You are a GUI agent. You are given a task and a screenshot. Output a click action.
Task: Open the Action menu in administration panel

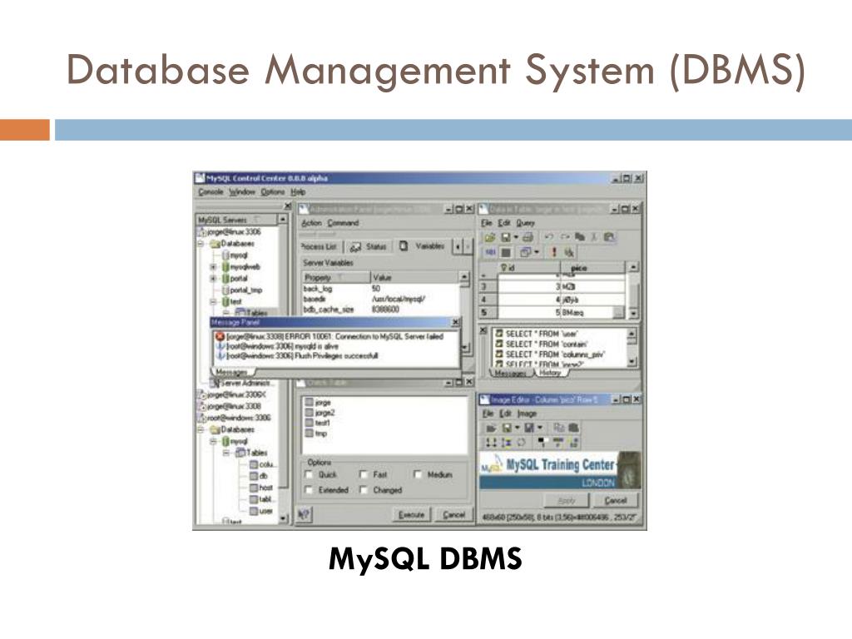(311, 223)
